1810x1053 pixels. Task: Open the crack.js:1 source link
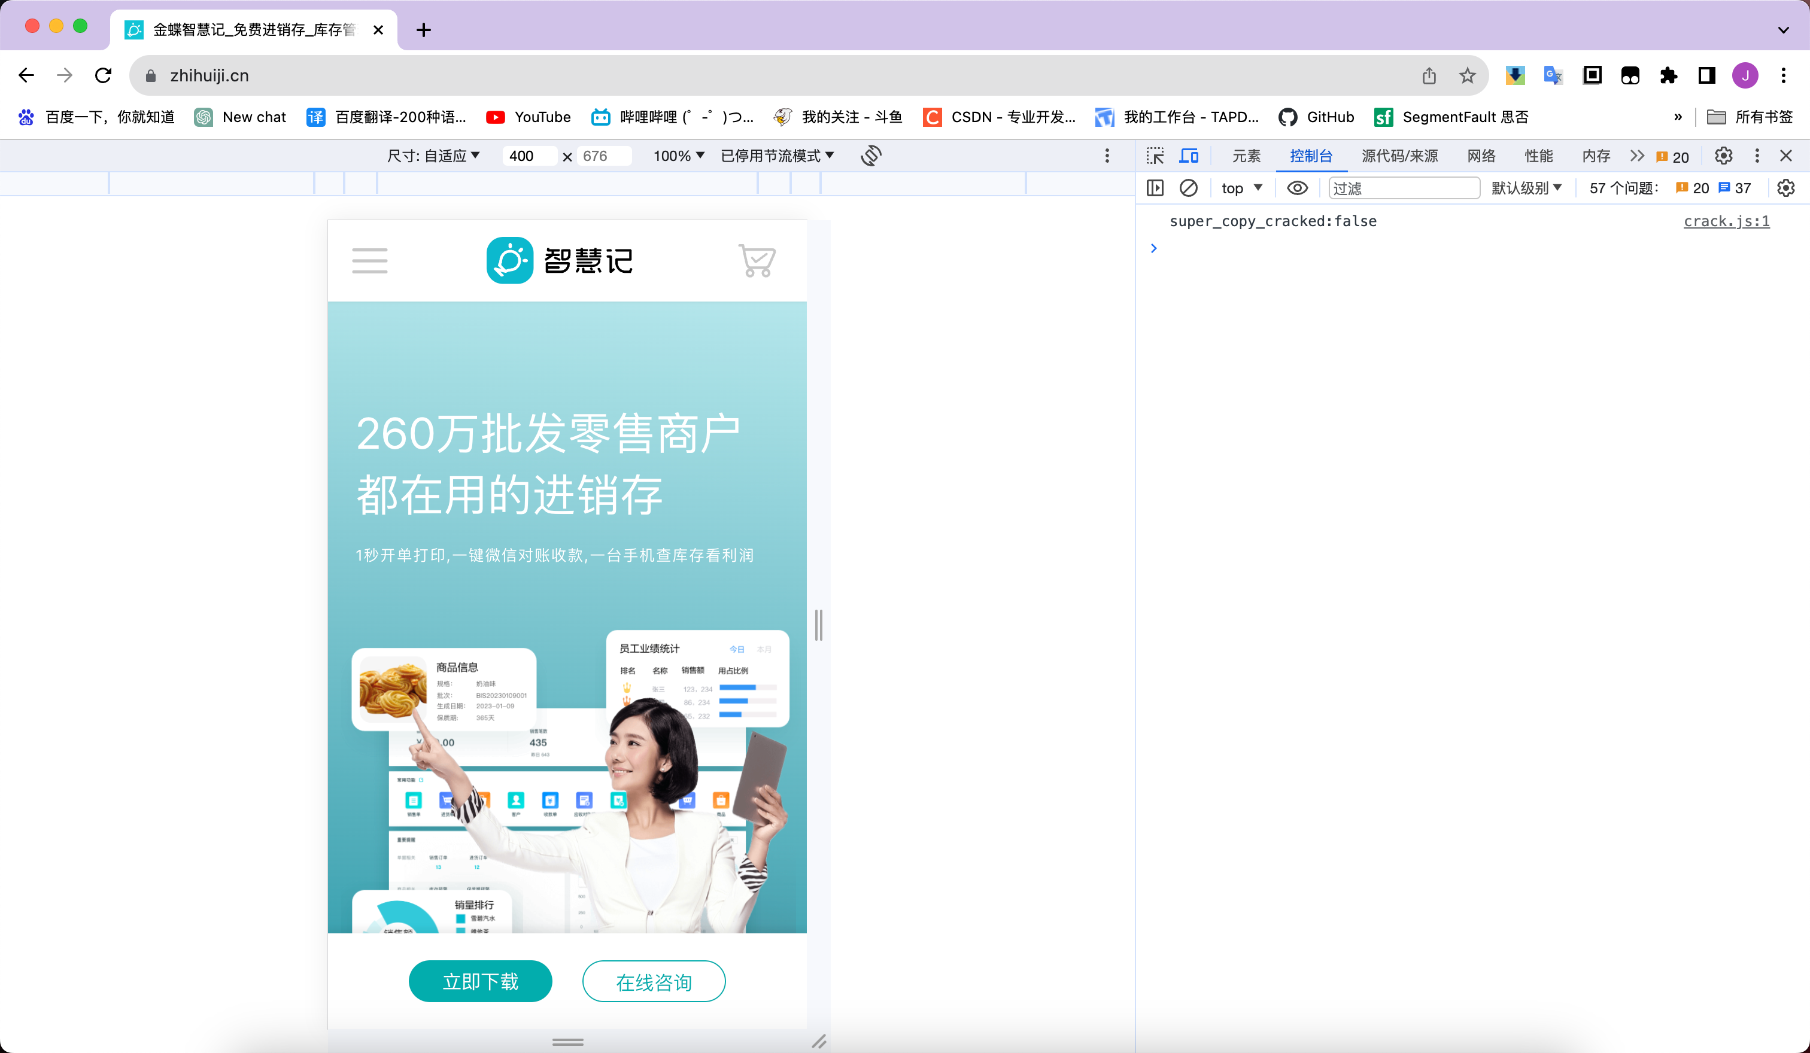pyautogui.click(x=1727, y=221)
